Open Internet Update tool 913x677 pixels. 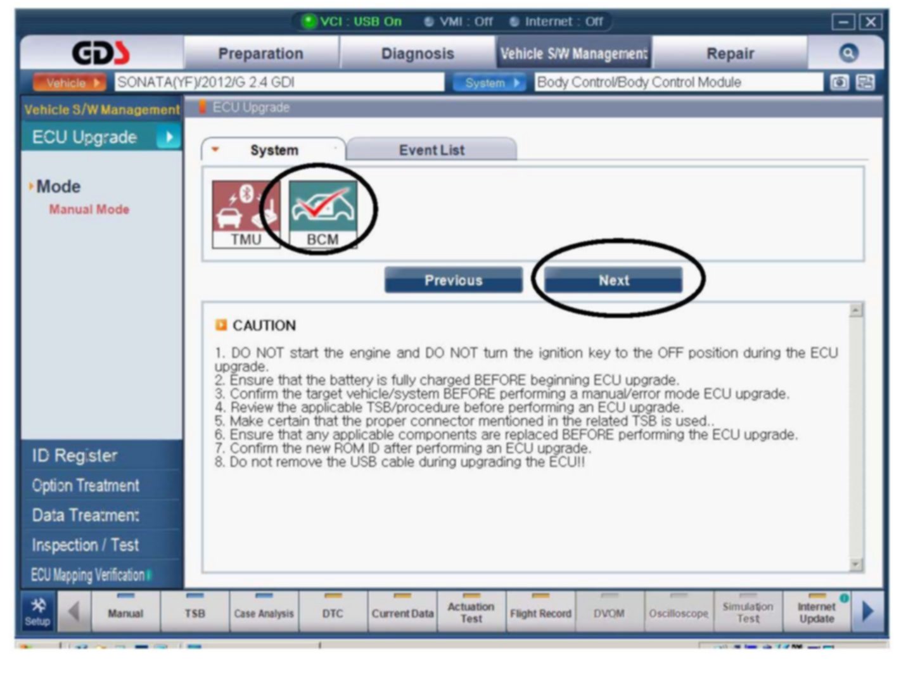point(816,612)
